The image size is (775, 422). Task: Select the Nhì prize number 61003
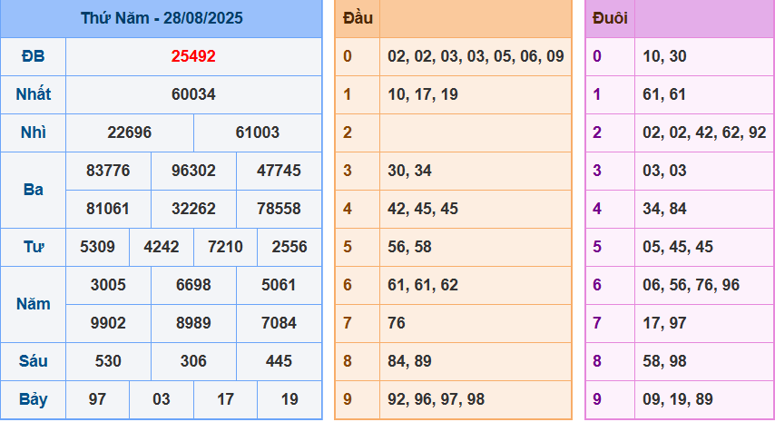click(258, 132)
